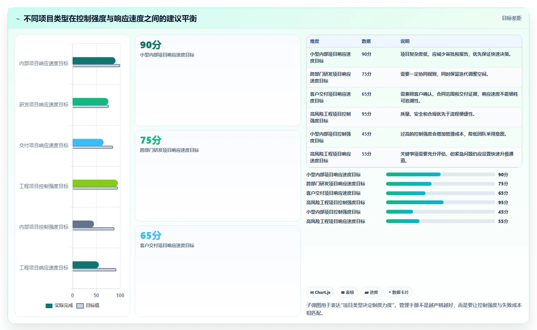Viewport: 537px width, 330px height.
Task: Click the teal bar for 工程项目响应速度目标
Action: 86,265
